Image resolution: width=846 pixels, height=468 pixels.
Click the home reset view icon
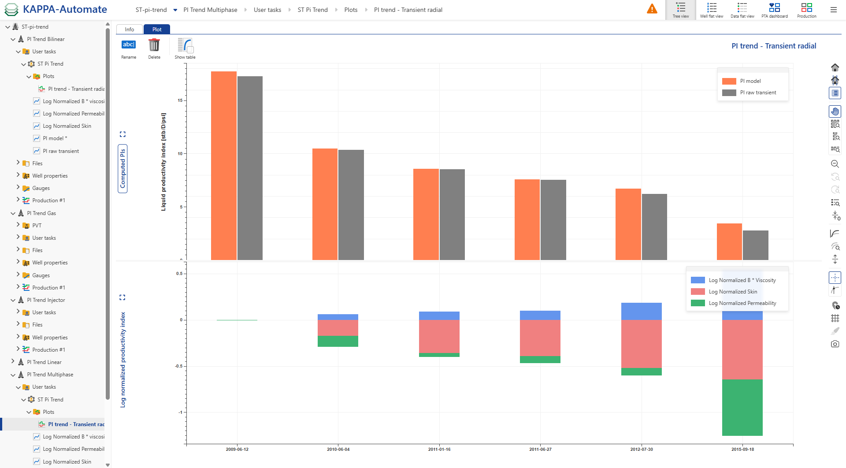point(835,67)
